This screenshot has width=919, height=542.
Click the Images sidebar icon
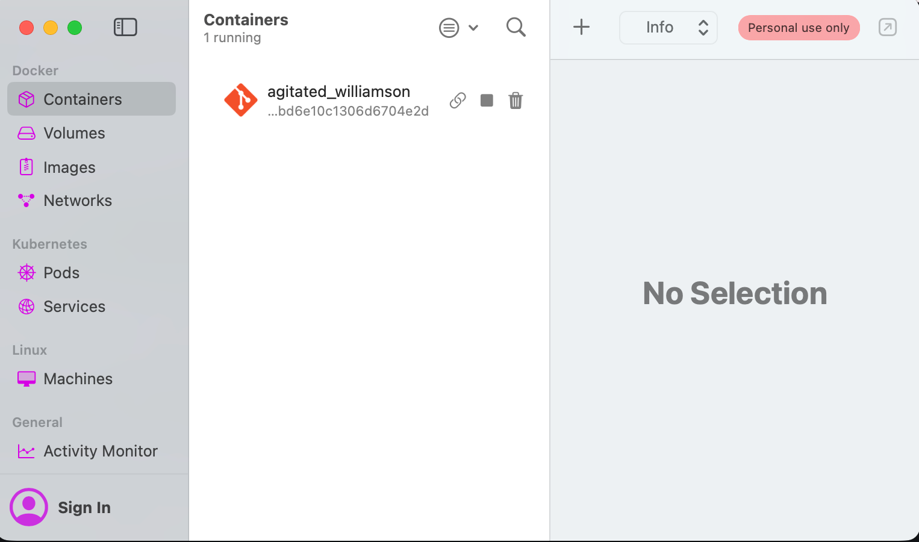[26, 167]
